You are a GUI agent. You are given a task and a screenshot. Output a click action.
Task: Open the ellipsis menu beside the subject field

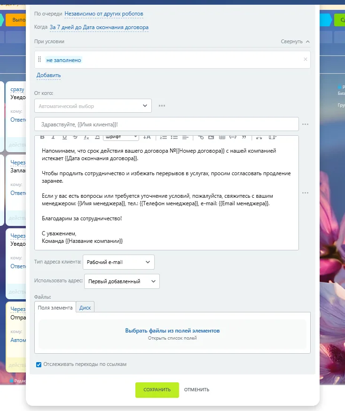pos(306,124)
